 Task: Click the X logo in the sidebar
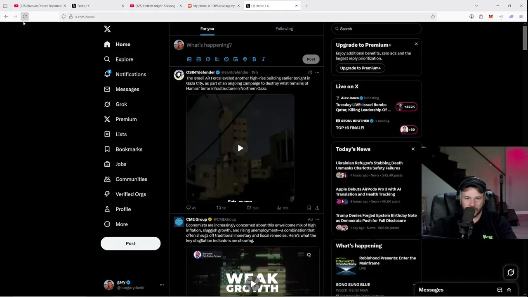[x=107, y=29]
